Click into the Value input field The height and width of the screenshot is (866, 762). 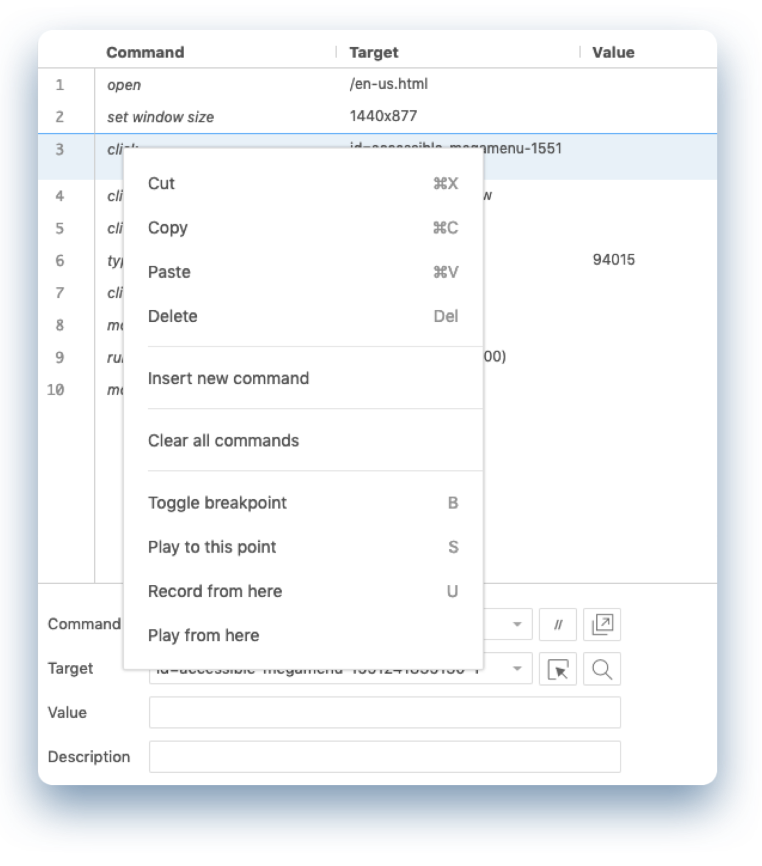(385, 713)
